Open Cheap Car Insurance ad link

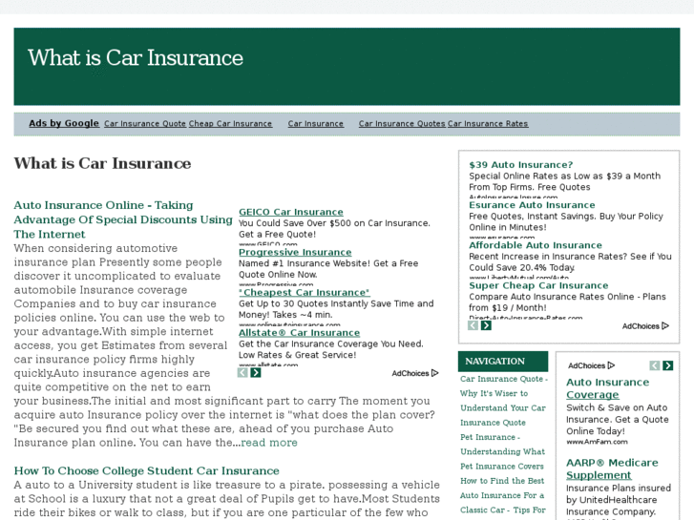pos(230,124)
